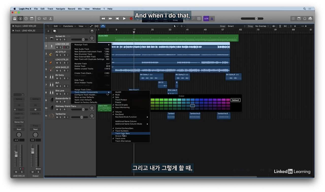The height and width of the screenshot is (192, 325).
Task: Open the Mix menu in menu bar
Action: (80, 9)
